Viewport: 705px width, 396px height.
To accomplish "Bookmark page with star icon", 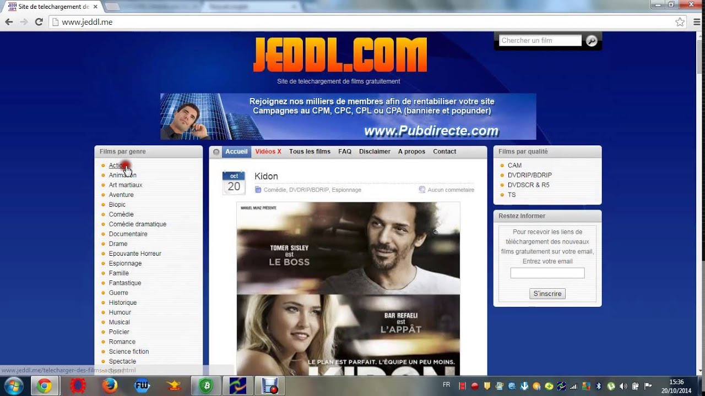I will click(x=680, y=22).
